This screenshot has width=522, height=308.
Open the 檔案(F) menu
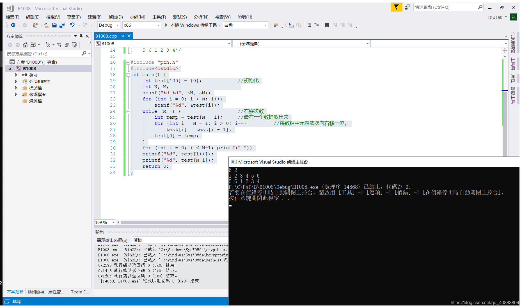pyautogui.click(x=13, y=17)
